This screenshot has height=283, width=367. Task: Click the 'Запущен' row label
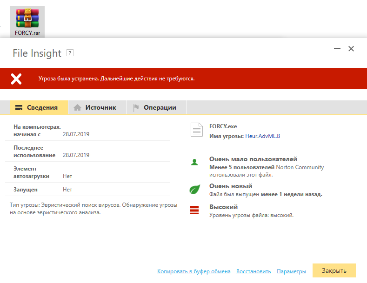tap(26, 190)
